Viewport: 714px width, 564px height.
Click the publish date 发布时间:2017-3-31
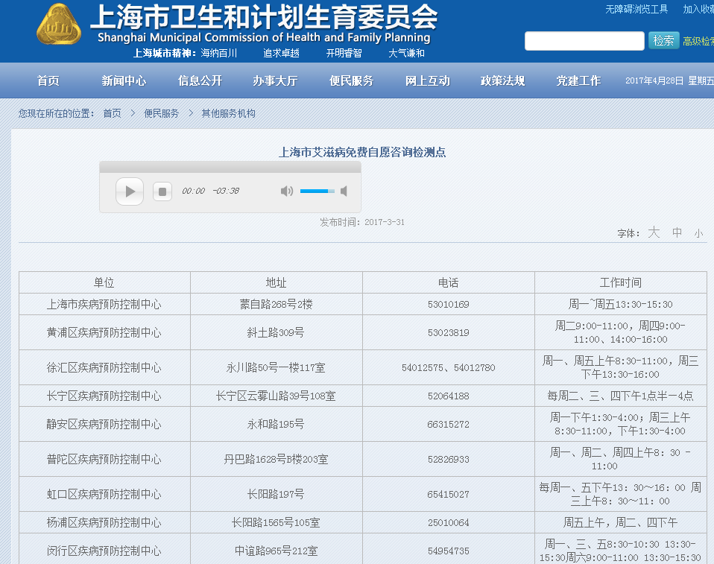[362, 222]
